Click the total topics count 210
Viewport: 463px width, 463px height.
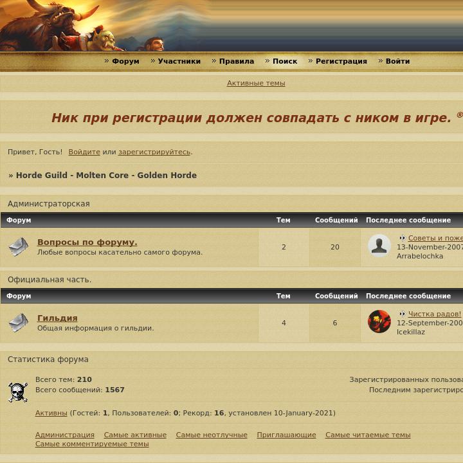[x=84, y=379]
